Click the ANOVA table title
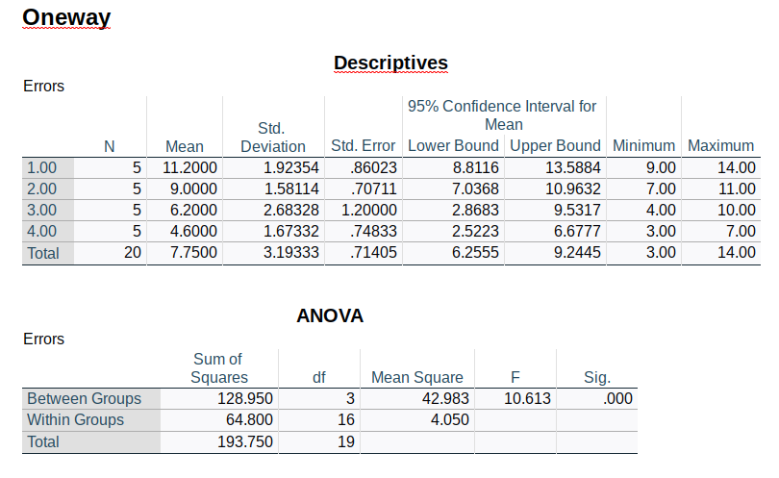 point(330,316)
